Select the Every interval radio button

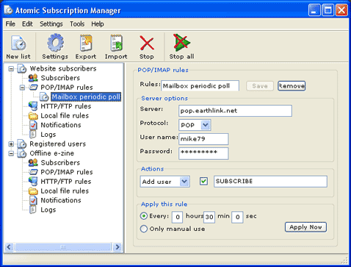tap(144, 216)
